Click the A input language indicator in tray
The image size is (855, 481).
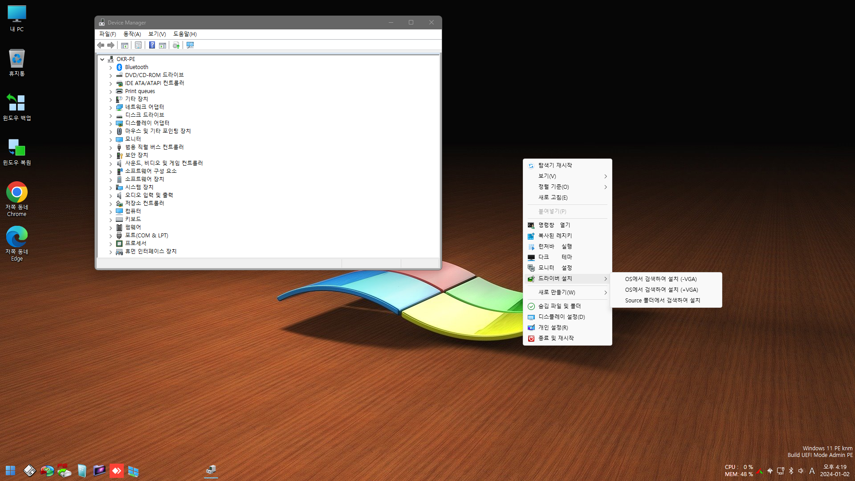[812, 471]
